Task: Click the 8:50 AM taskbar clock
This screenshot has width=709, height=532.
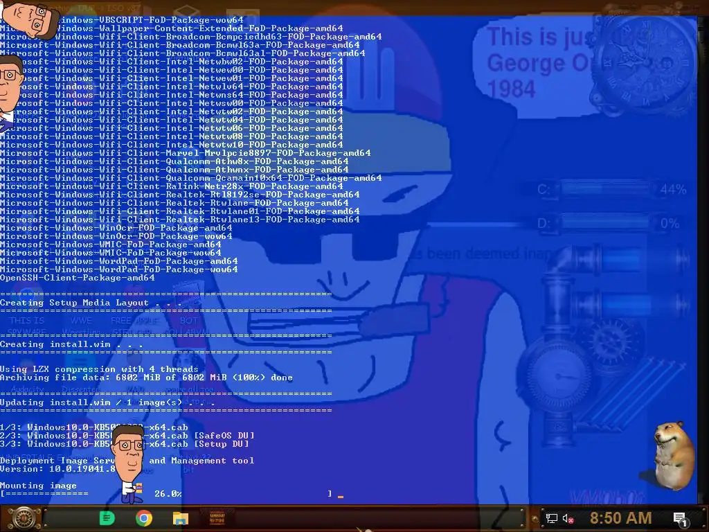Action: (620, 518)
